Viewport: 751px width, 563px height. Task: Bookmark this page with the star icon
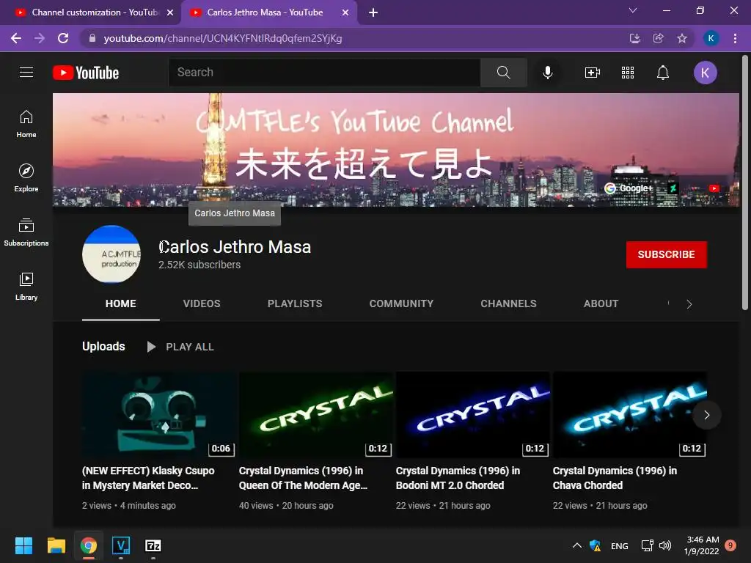point(682,38)
